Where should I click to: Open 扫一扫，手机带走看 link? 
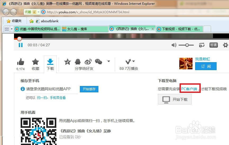point(51,98)
